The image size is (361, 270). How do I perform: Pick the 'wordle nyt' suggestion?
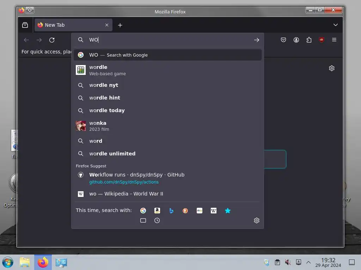click(x=167, y=85)
